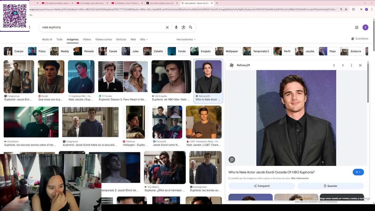Filter images by Cabello chip

pos(154,51)
